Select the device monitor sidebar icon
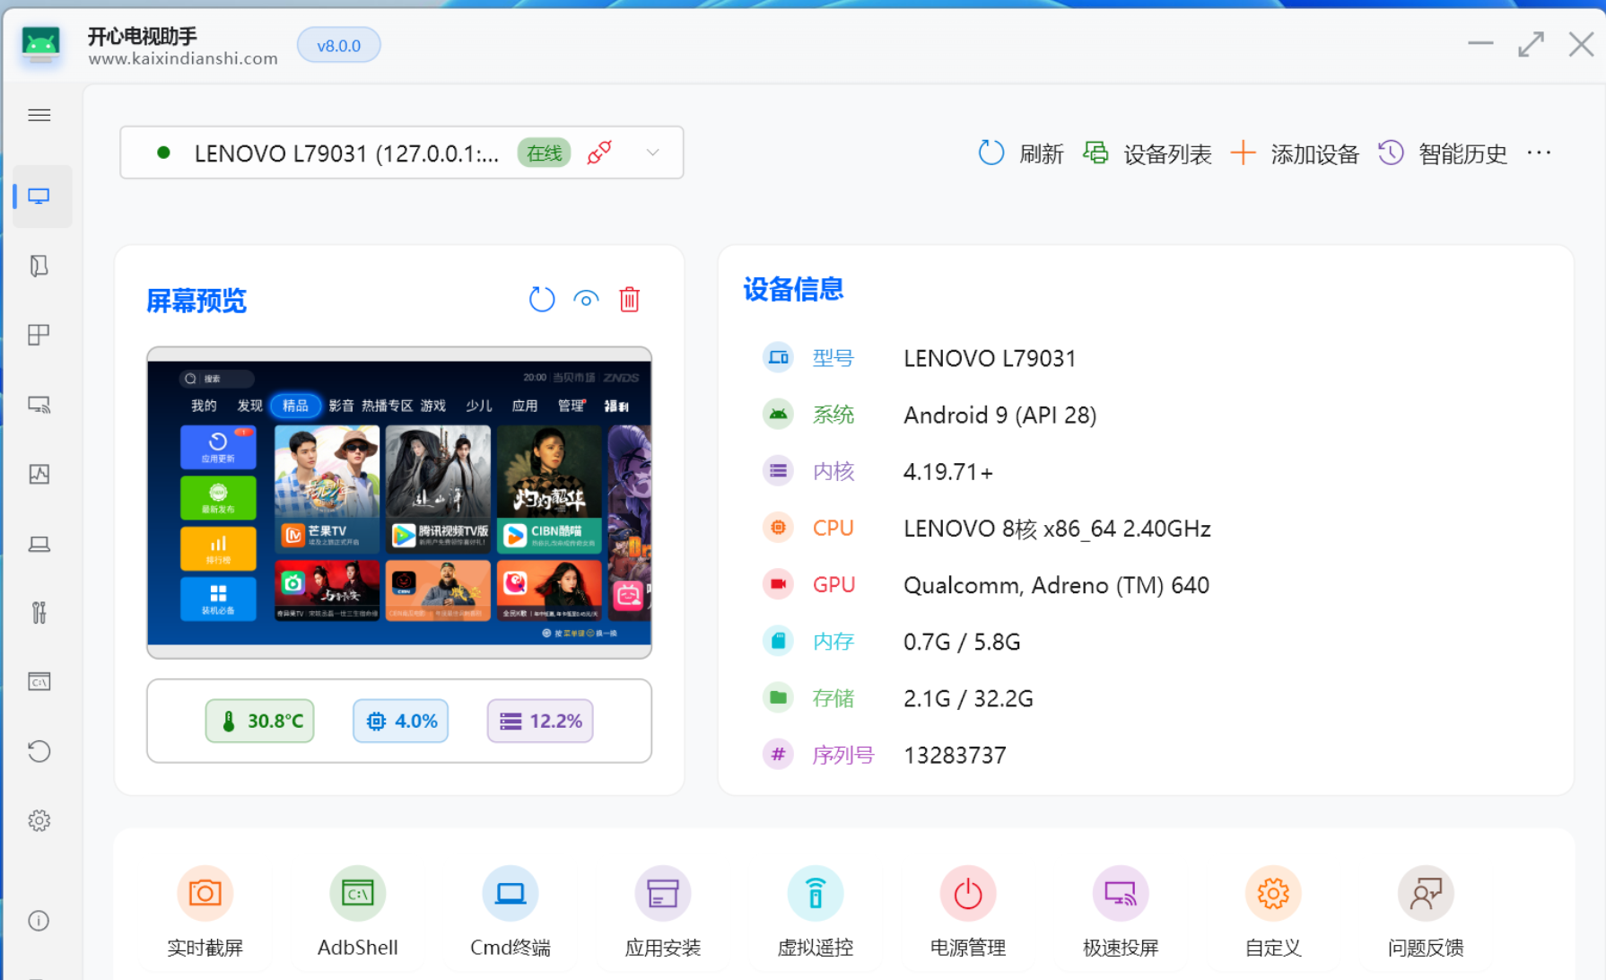Screen dimensions: 1606x980 pos(39,196)
